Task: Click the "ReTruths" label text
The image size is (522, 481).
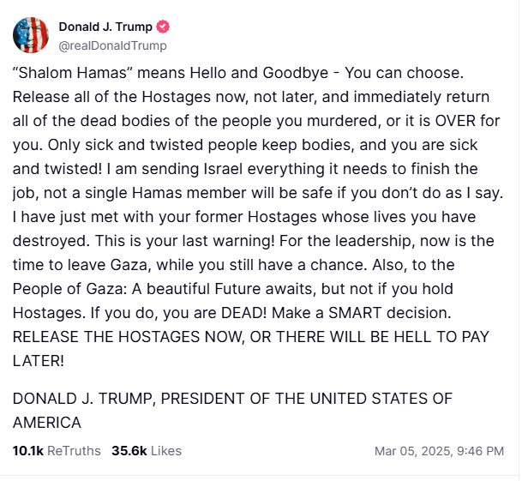Action: pyautogui.click(x=74, y=451)
